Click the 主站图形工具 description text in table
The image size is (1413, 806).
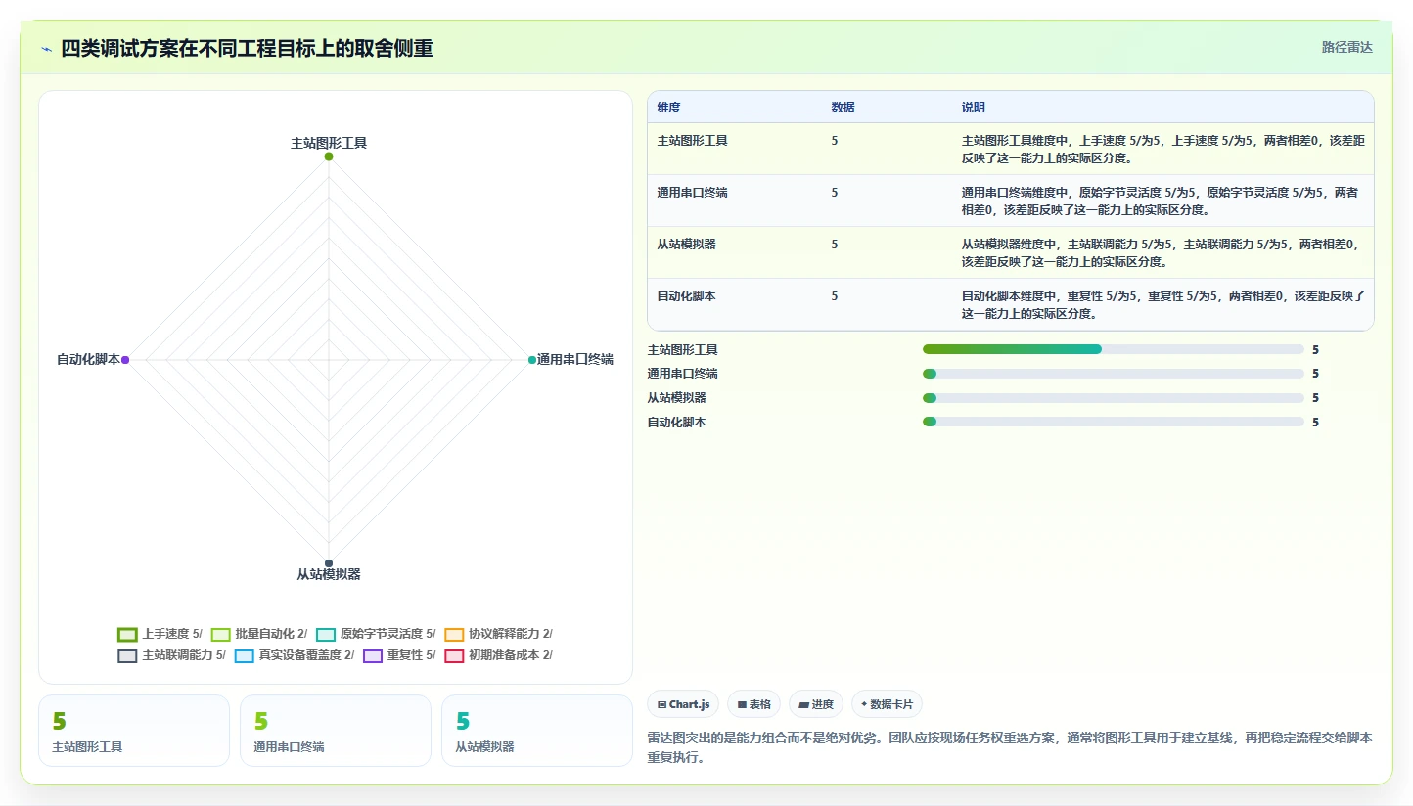(1163, 150)
